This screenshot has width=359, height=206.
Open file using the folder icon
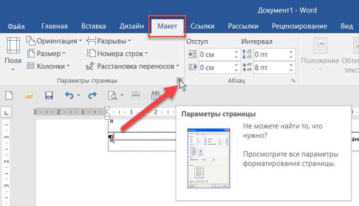click(29, 95)
